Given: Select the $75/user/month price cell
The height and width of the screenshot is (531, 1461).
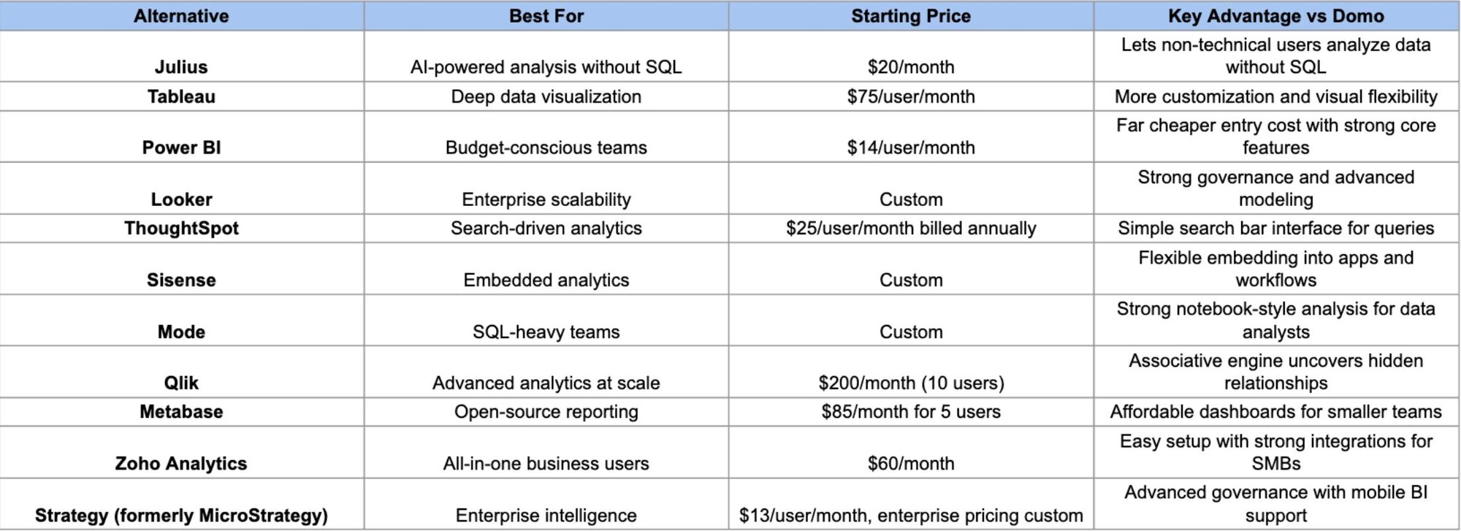Looking at the screenshot, I should (911, 96).
